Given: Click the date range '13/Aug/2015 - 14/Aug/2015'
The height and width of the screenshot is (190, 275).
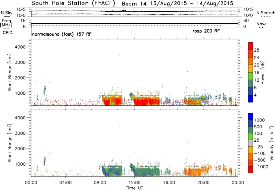Looking at the screenshot, I should [191, 3].
